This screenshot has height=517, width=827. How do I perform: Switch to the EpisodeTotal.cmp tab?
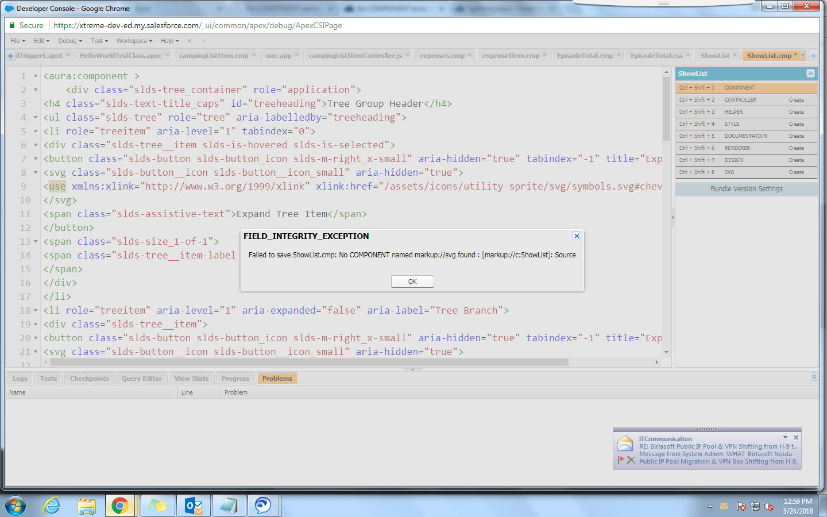coord(585,56)
